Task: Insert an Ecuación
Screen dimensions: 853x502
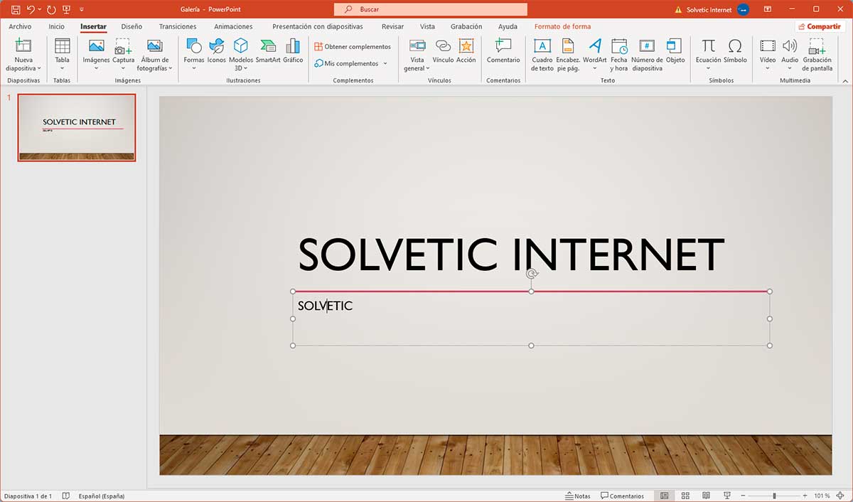Action: 708,55
